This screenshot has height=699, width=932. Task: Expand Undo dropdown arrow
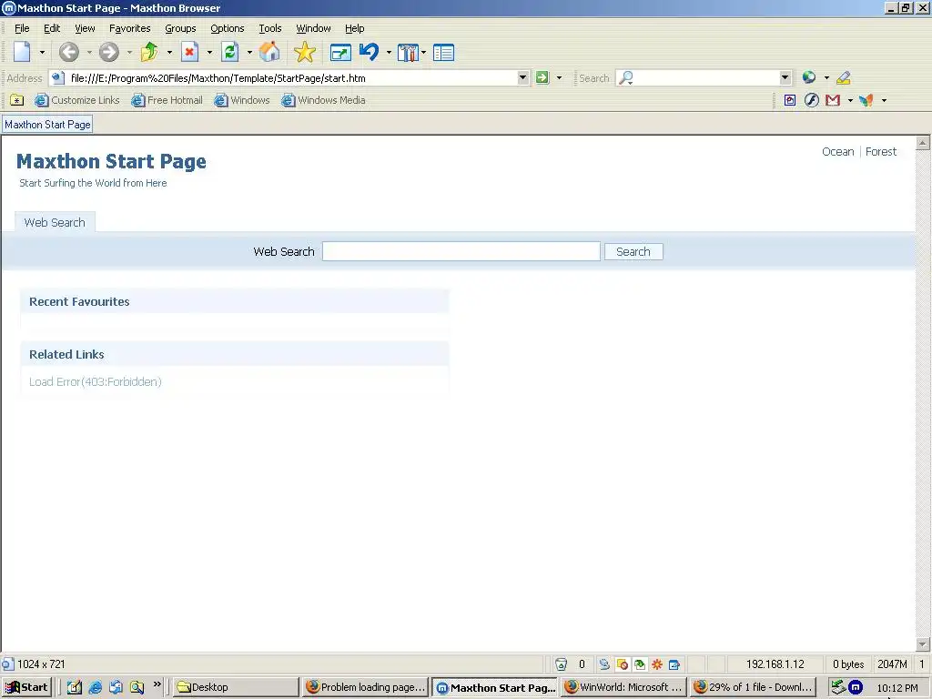389,53
